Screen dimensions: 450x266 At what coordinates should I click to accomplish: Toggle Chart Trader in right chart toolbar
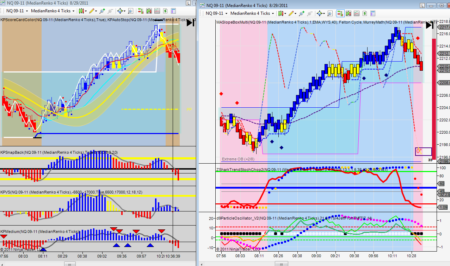click(340, 13)
